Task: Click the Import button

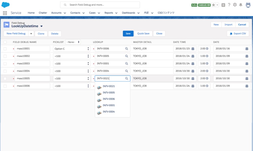Action: pyautogui.click(x=228, y=24)
